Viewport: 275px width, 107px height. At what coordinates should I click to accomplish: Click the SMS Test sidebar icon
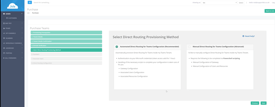pos(4,23)
